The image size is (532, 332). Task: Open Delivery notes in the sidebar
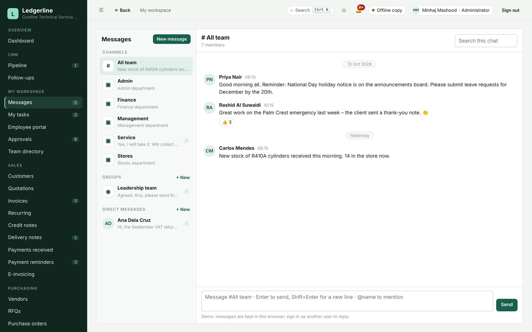(x=44, y=238)
